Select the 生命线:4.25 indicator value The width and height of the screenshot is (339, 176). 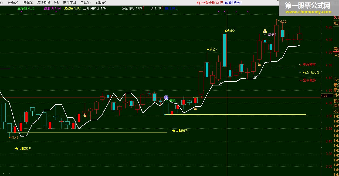tap(26, 8)
